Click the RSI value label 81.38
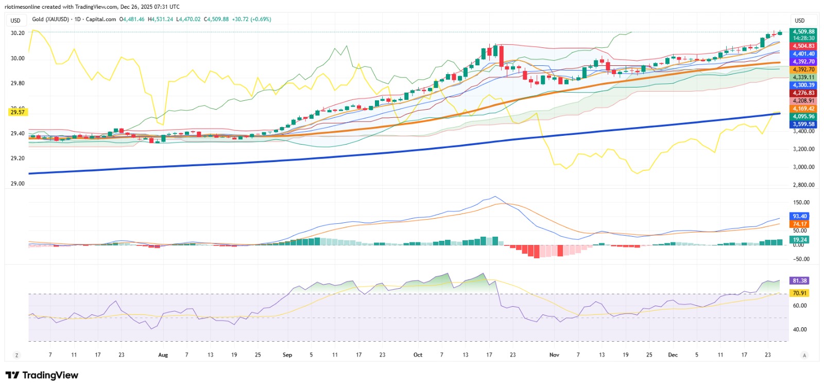Screen dimensions: 824x389 pos(800,281)
